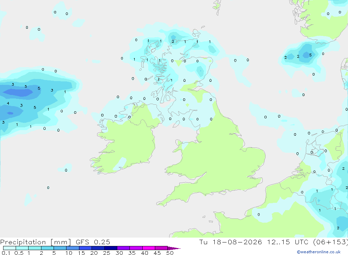The height and width of the screenshot is (255, 348).
Task: Click the date "Tu 18-08-2026"
Action: pos(230,242)
